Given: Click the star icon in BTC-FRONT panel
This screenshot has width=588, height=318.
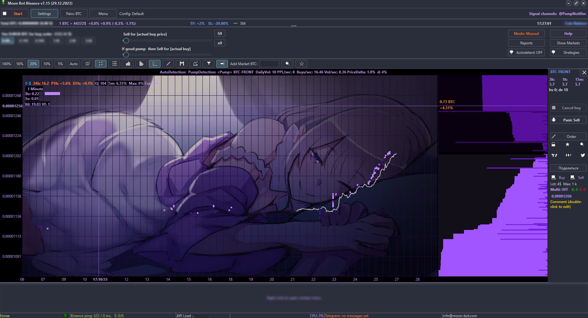Looking at the screenshot, I should 567,144.
